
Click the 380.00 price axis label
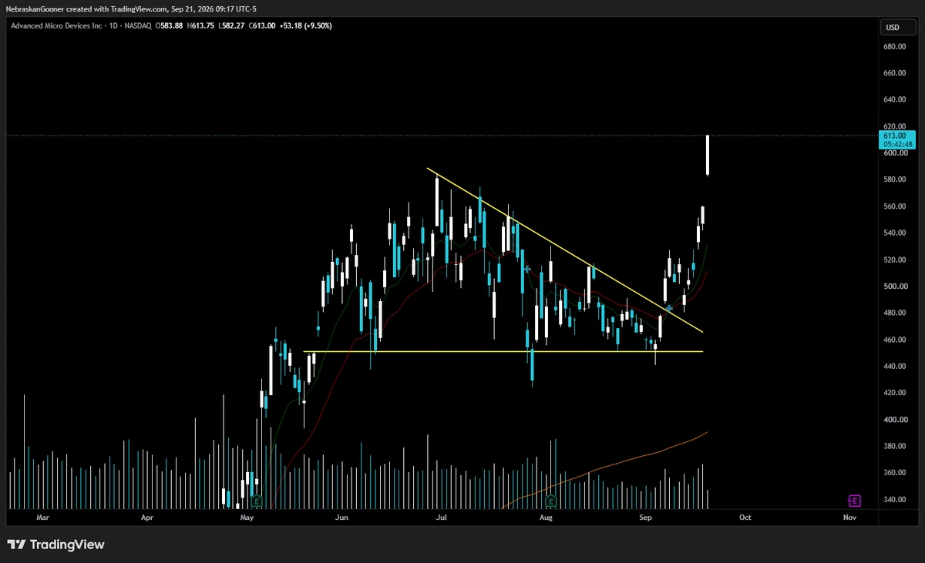(x=895, y=446)
